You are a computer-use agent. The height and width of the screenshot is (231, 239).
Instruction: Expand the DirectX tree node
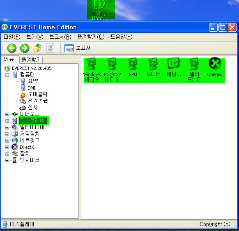[x=7, y=147]
